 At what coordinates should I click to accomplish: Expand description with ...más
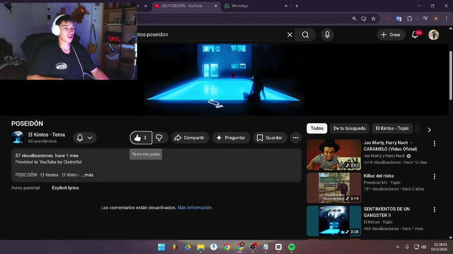click(87, 175)
